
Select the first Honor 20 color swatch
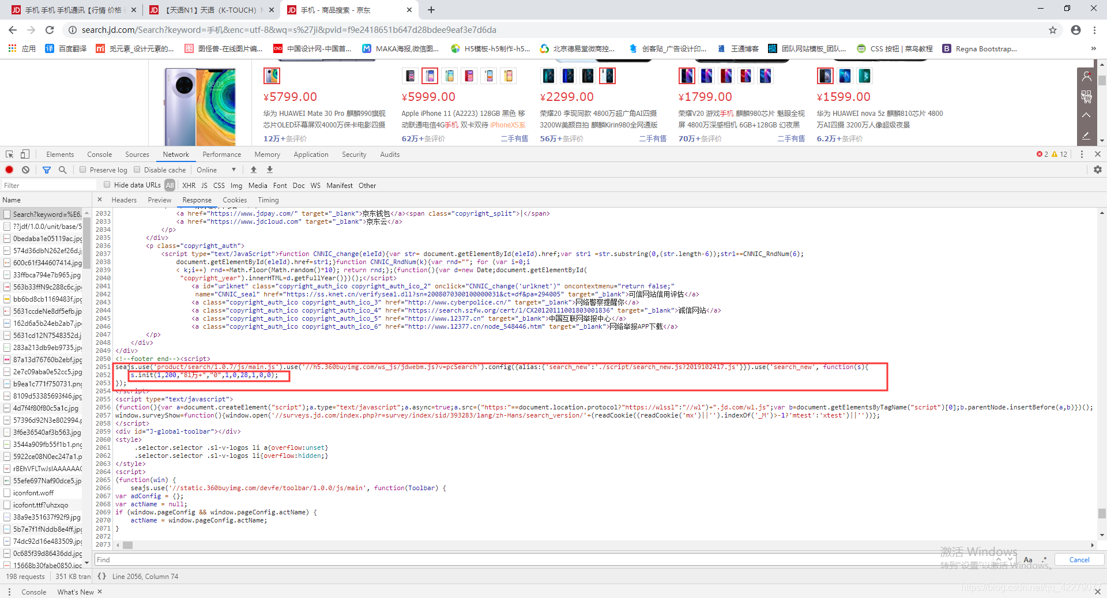(549, 76)
